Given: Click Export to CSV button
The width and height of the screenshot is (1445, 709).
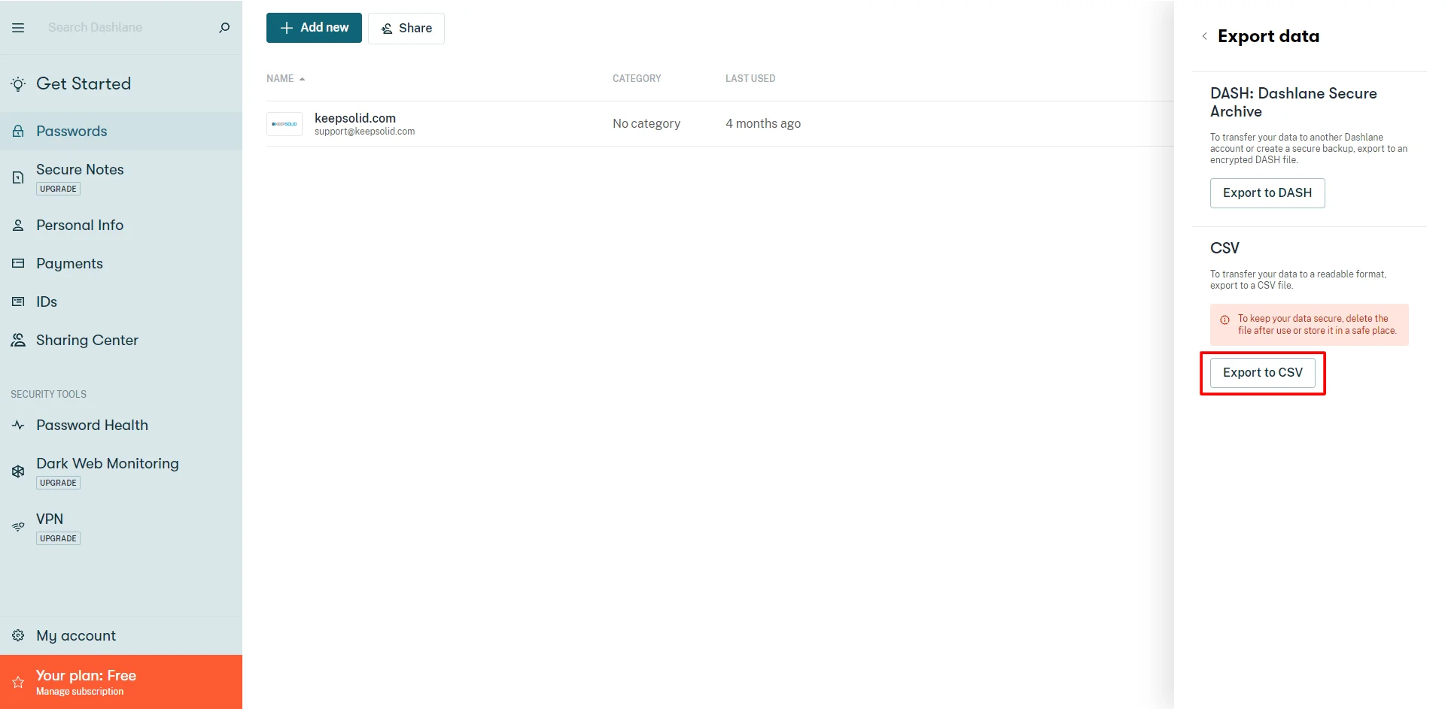Looking at the screenshot, I should pyautogui.click(x=1262, y=373).
